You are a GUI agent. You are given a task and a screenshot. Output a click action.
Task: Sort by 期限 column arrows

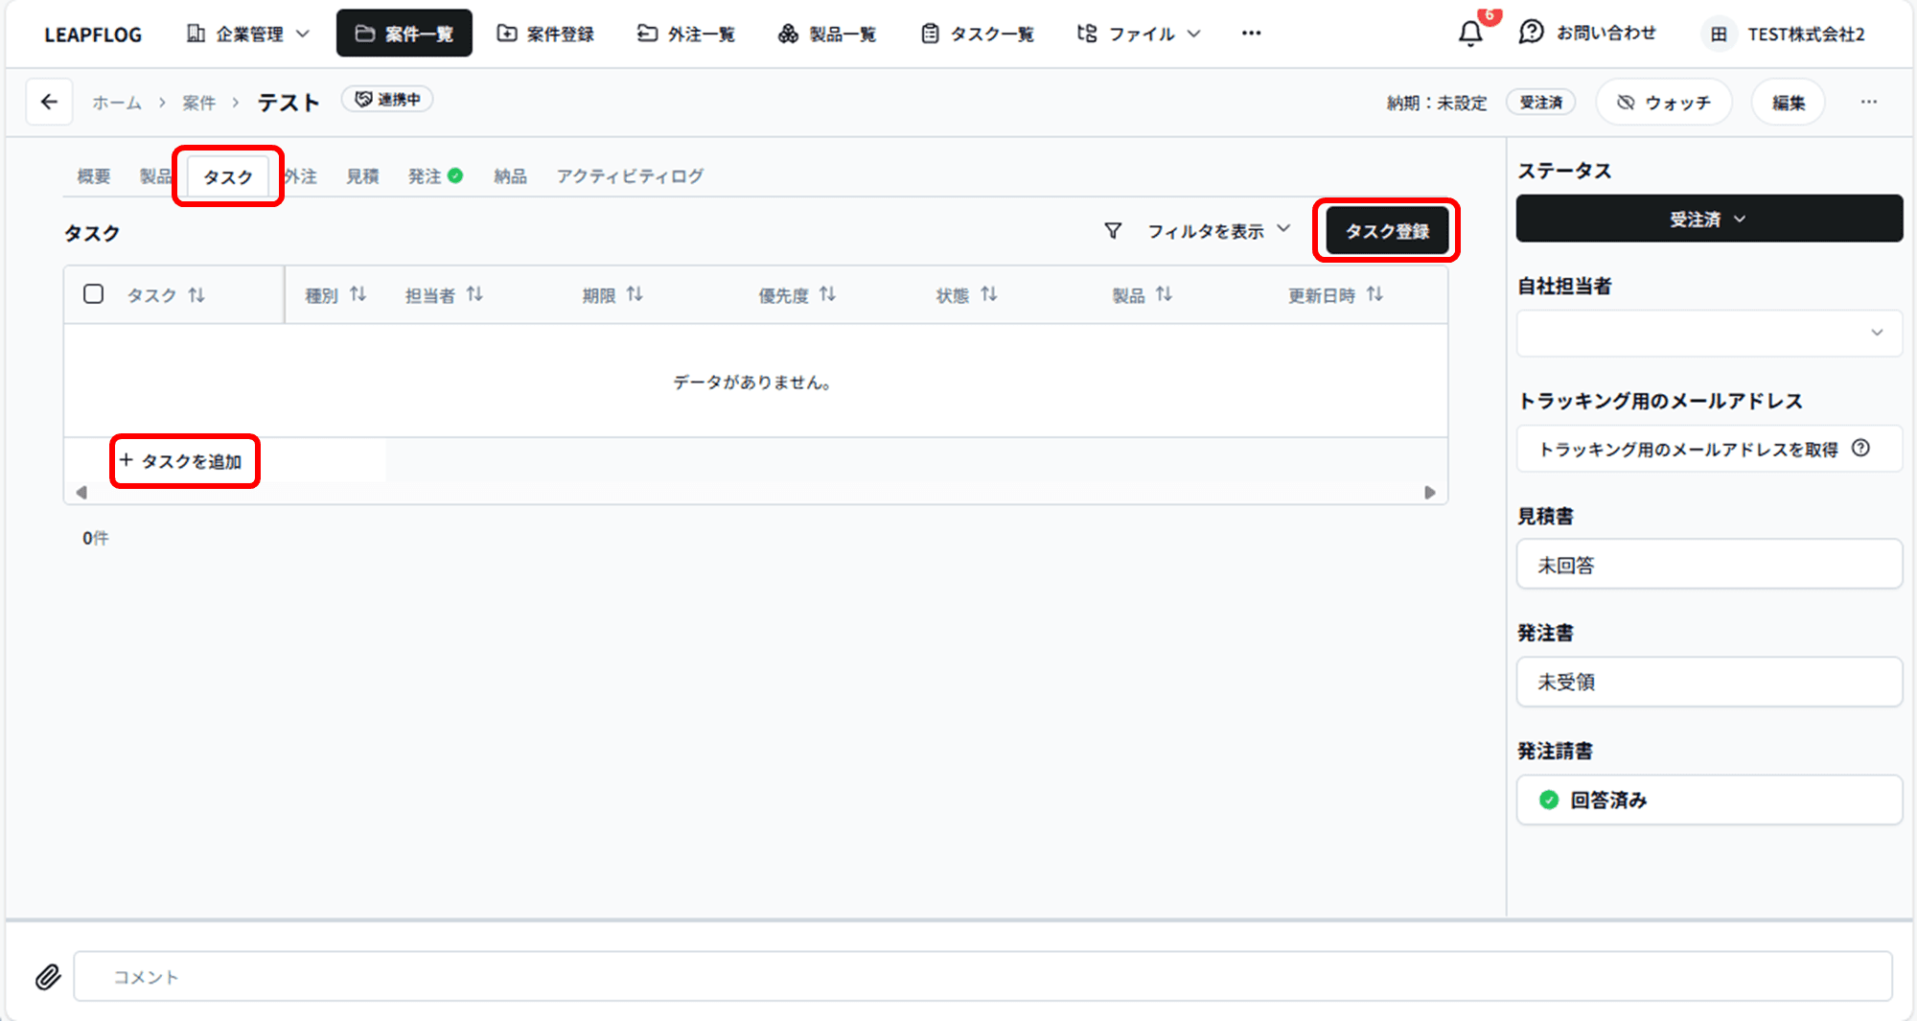[635, 294]
